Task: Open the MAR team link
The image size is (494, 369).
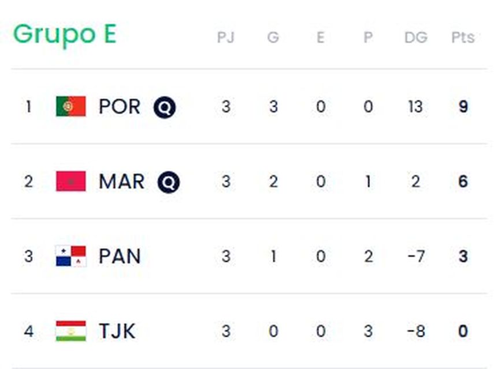Action: (121, 182)
